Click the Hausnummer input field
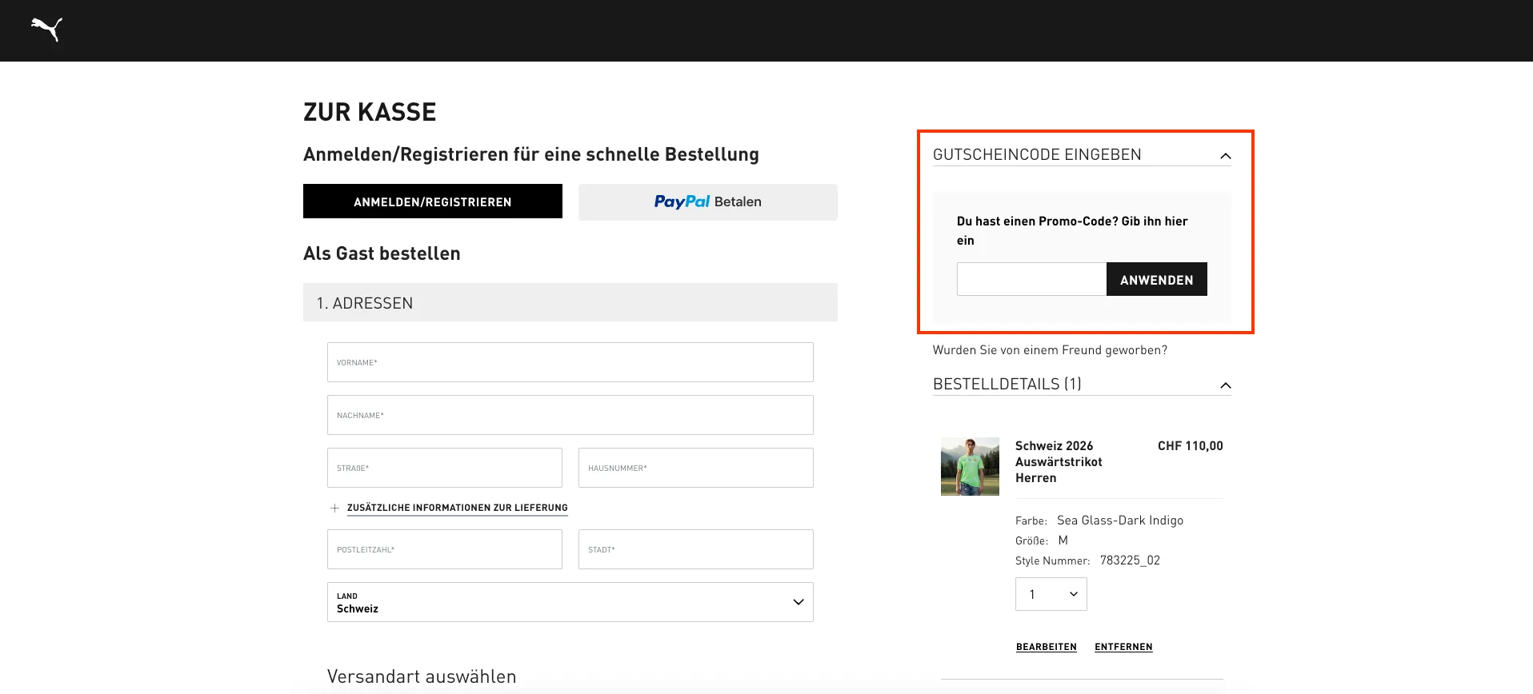 (694, 468)
